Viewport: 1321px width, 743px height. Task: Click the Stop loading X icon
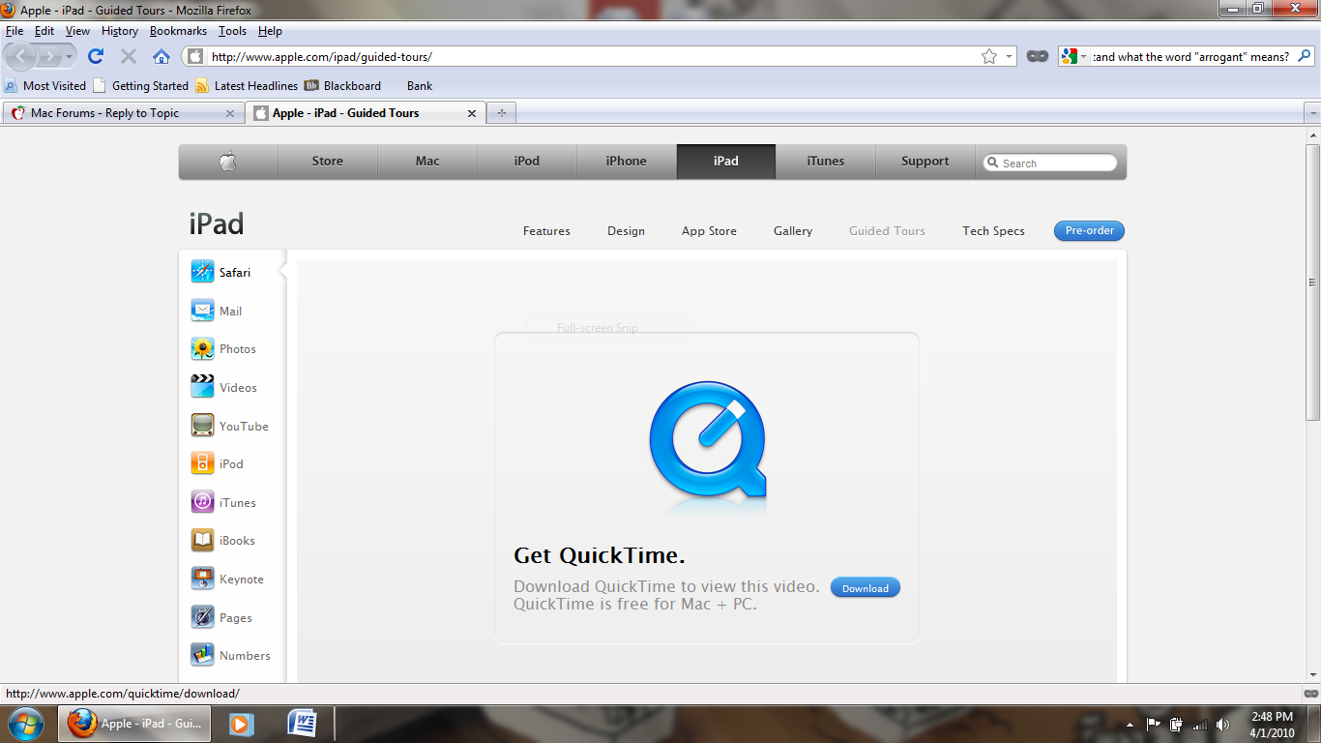pos(129,56)
